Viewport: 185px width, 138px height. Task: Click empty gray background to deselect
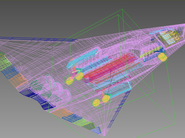click(x=32, y=19)
